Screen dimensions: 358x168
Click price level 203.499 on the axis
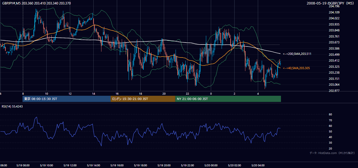[334, 55]
